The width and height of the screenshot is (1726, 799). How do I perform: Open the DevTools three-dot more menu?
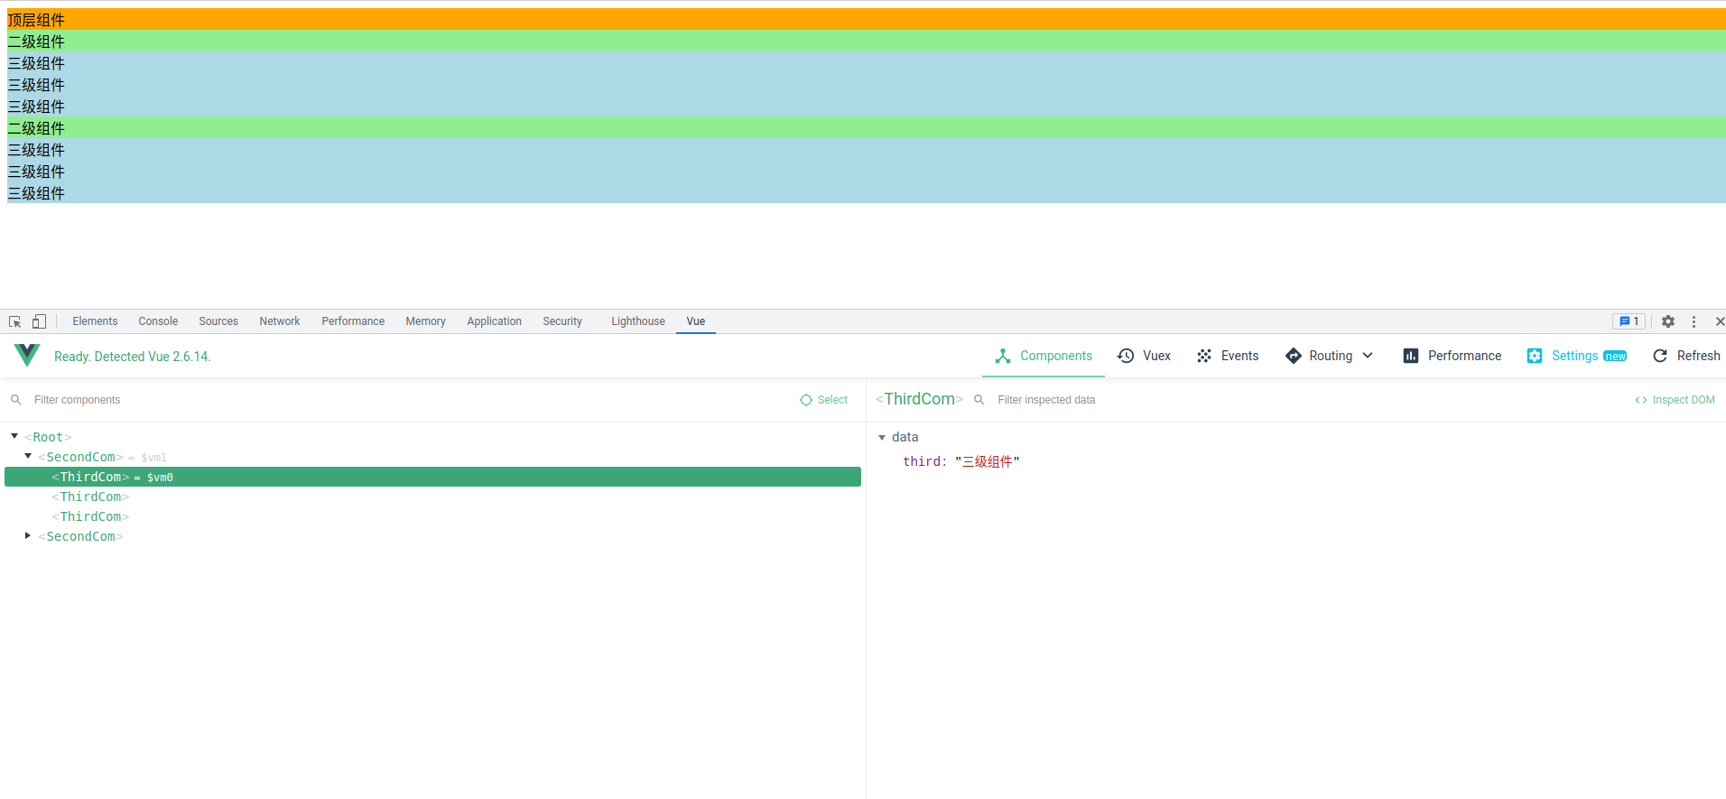tap(1694, 321)
